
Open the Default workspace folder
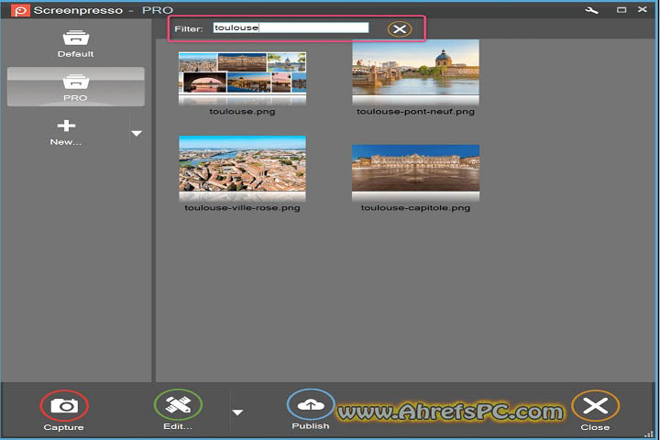[76, 43]
